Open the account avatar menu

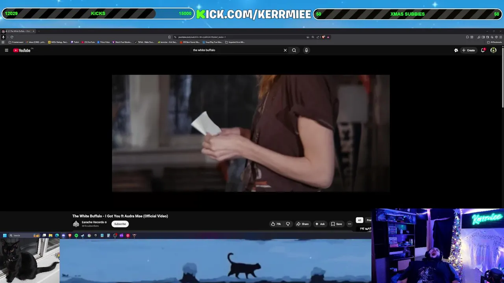493,50
